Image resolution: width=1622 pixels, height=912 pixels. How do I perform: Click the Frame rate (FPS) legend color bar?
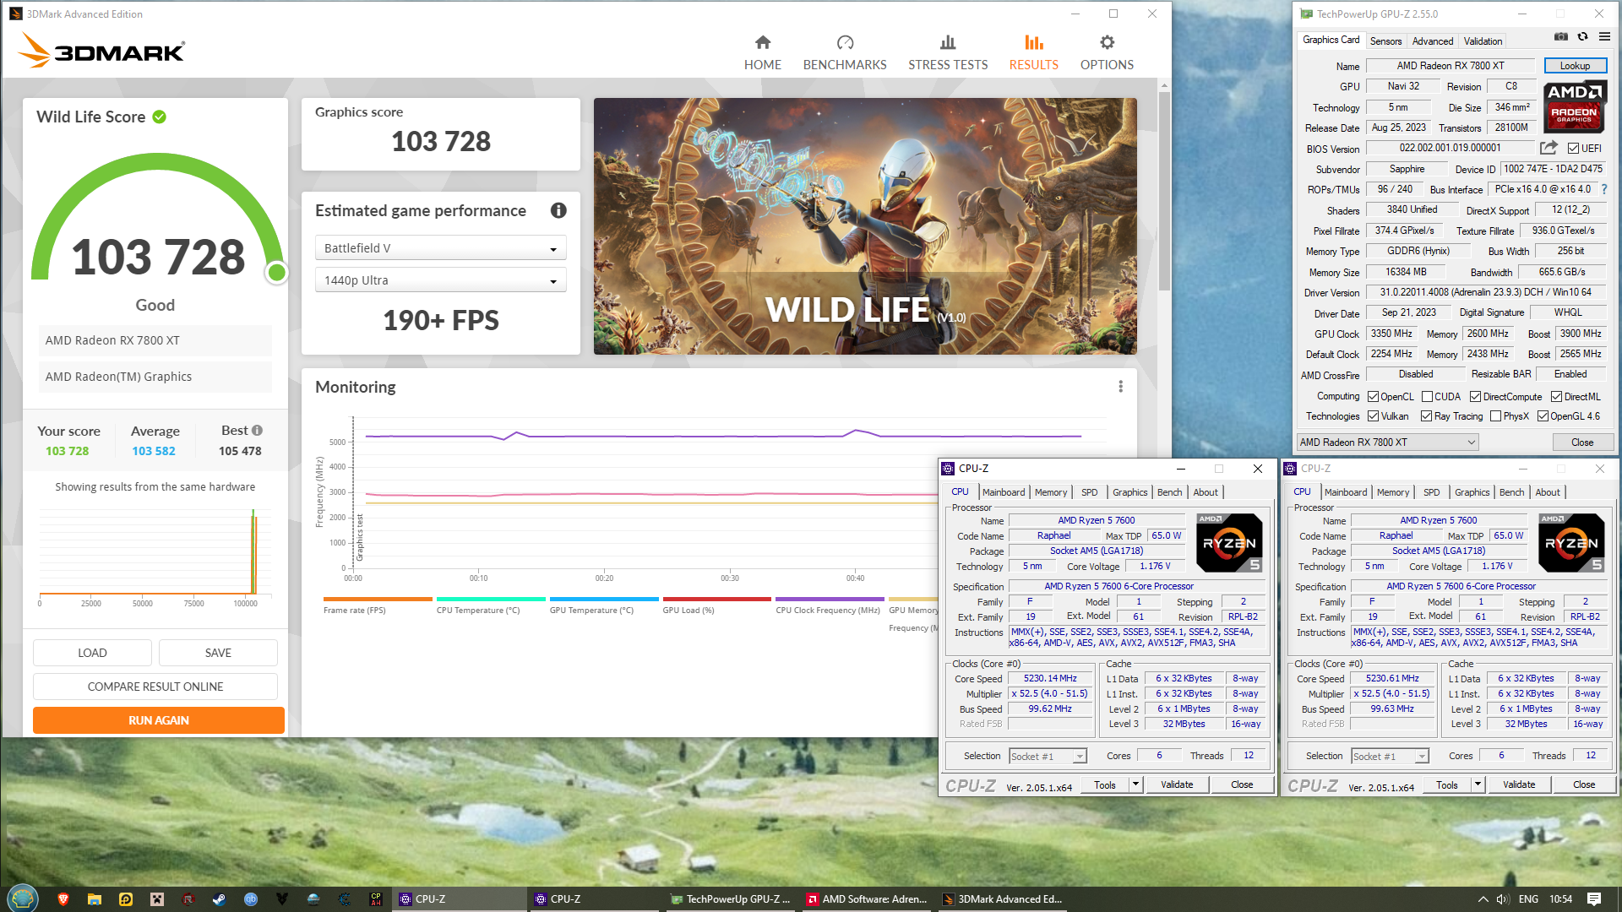[378, 599]
